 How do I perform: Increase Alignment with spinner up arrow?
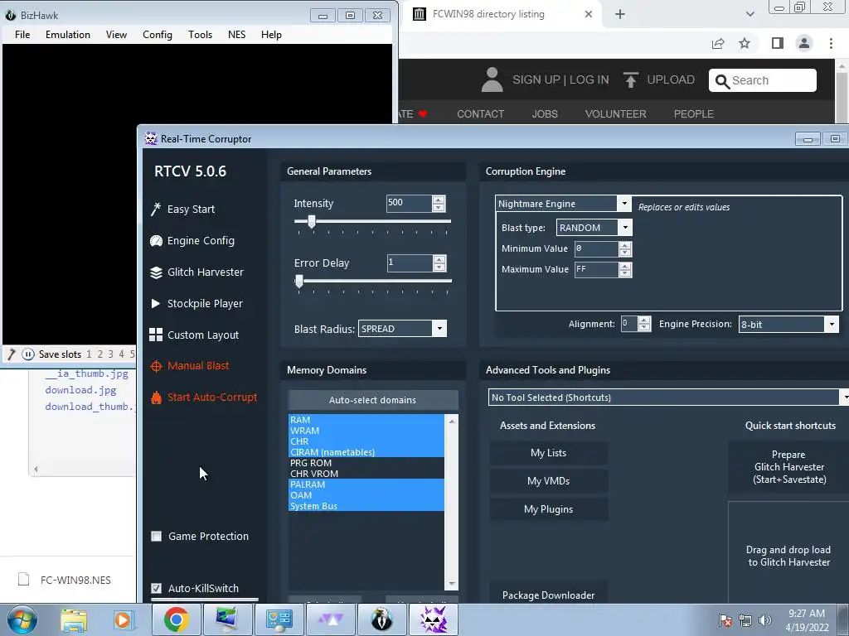(x=643, y=320)
